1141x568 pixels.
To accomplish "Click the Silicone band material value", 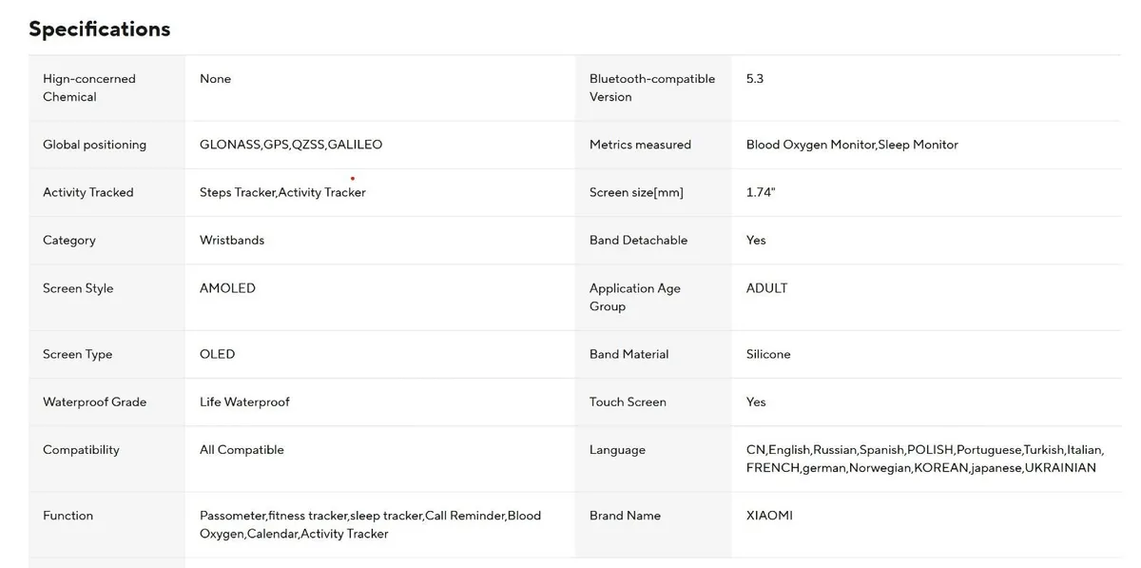I will [x=768, y=354].
